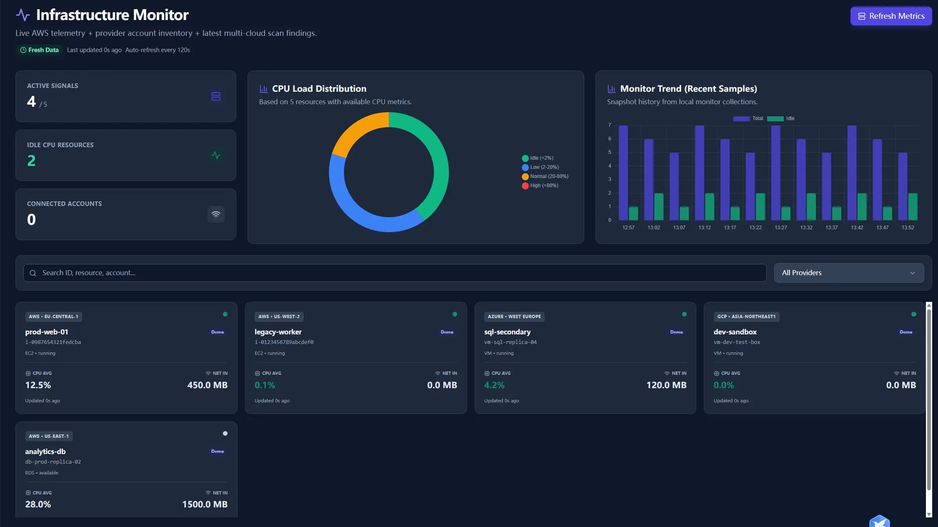Image resolution: width=938 pixels, height=527 pixels.
Task: Toggle the High (>80%) legend item
Action: pyautogui.click(x=540, y=186)
